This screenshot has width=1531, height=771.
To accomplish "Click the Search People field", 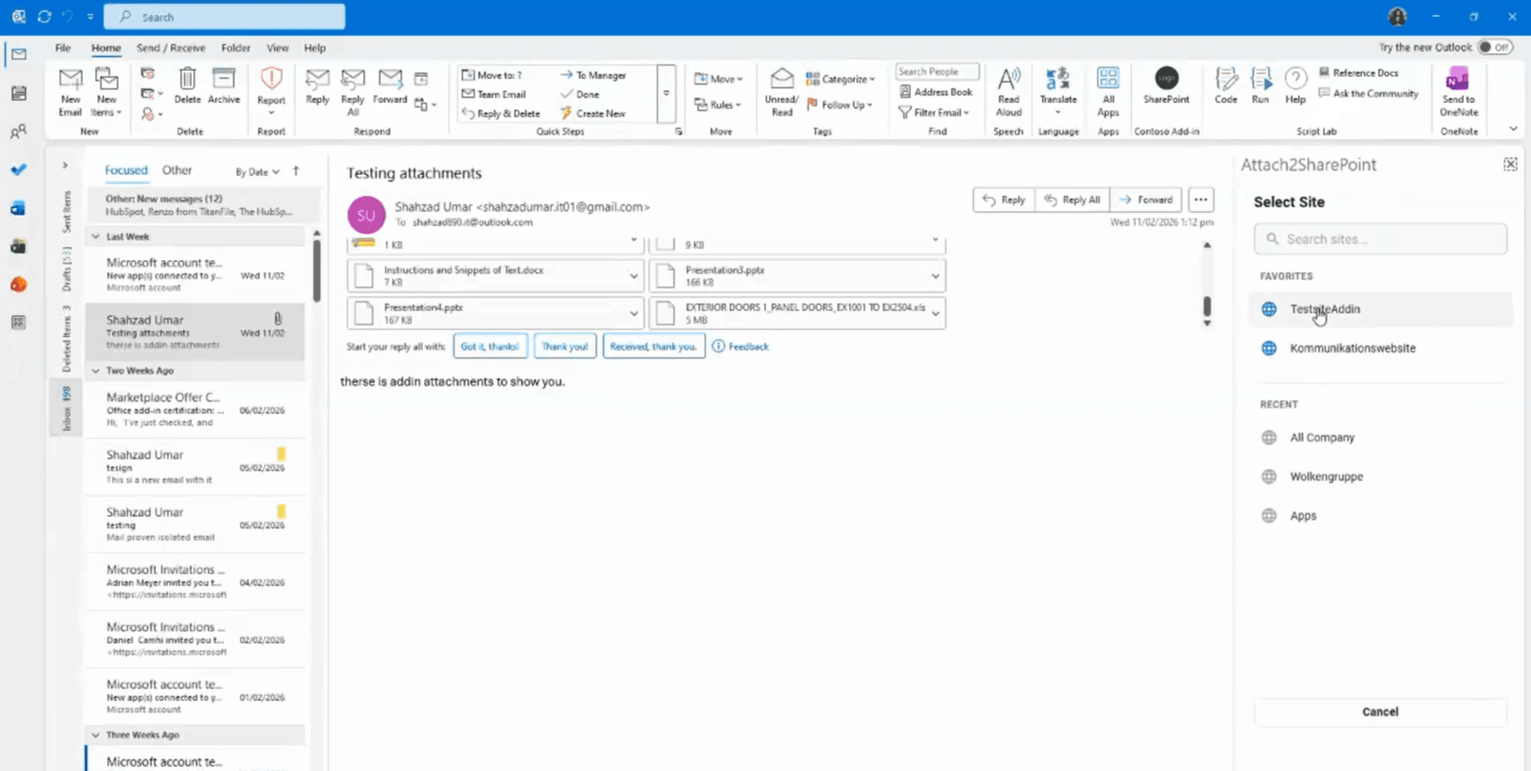I will click(x=936, y=72).
